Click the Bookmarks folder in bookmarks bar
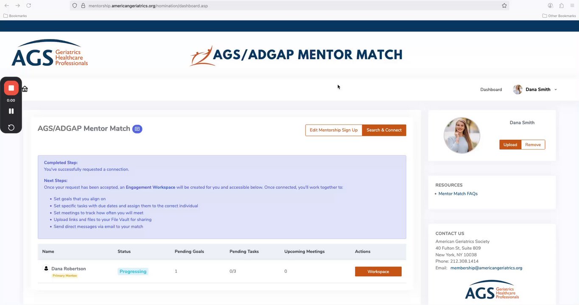This screenshot has height=305, width=579. coord(15,16)
